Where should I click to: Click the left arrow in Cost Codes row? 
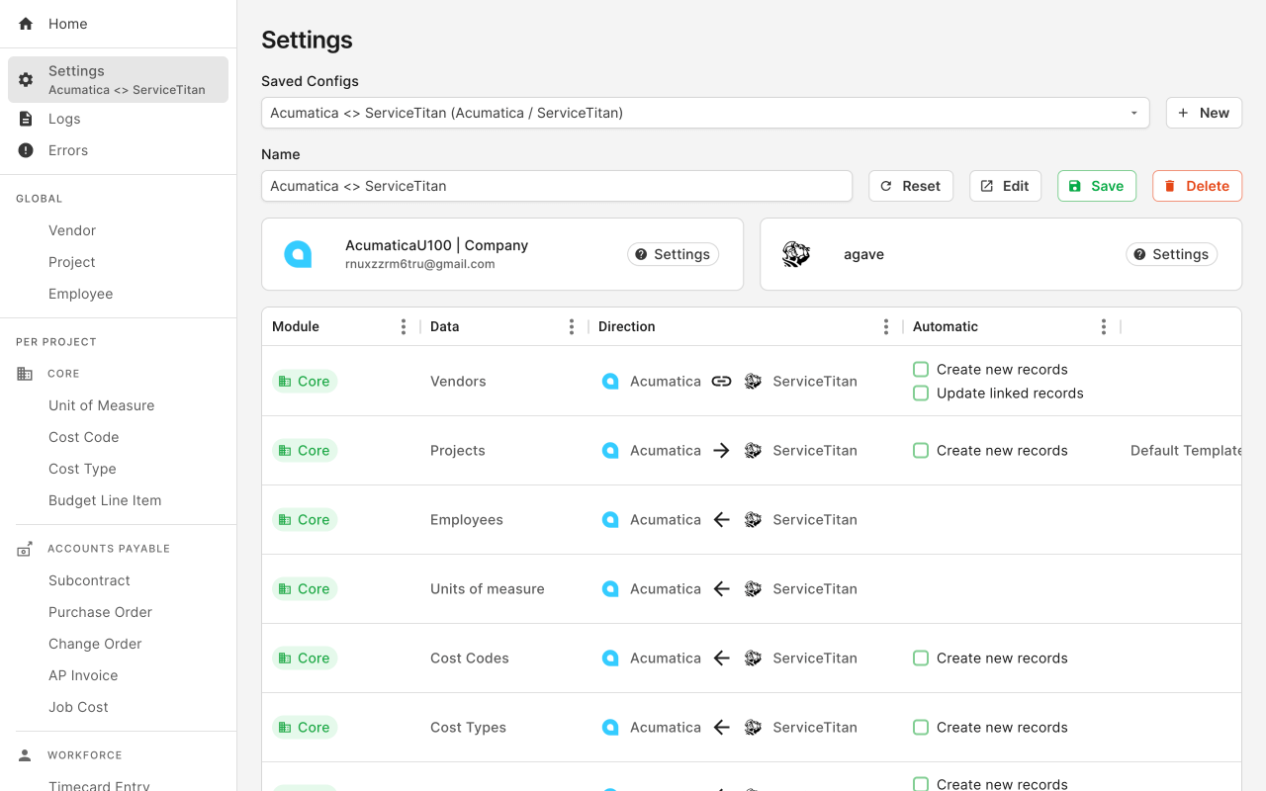coord(722,658)
